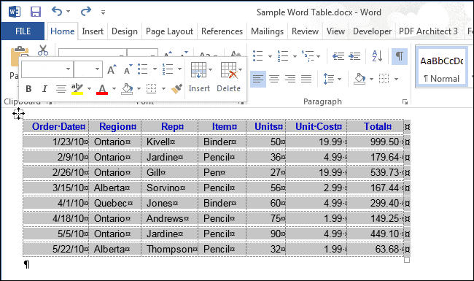The height and width of the screenshot is (281, 474).
Task: Click the Grow Font icon in mini toolbar
Action: pos(112,69)
